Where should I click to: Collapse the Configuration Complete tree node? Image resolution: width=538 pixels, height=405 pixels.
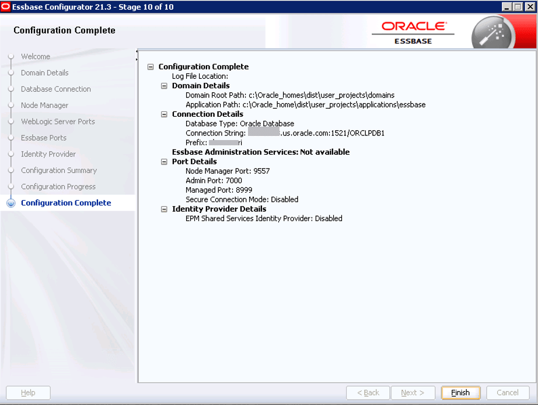(x=151, y=67)
